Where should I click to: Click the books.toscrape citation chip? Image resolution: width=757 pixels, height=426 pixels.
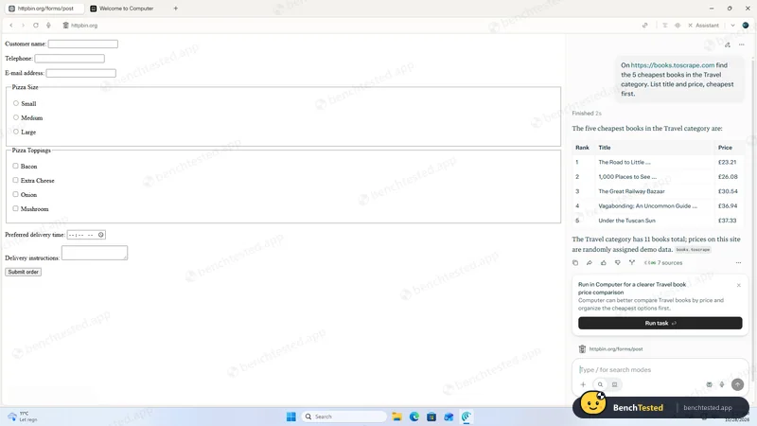pos(693,250)
